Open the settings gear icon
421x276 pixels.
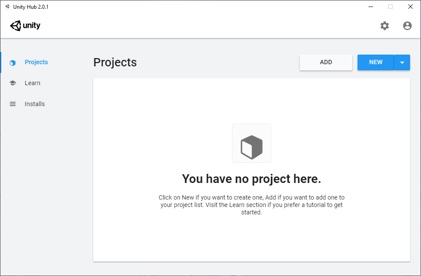pyautogui.click(x=385, y=26)
